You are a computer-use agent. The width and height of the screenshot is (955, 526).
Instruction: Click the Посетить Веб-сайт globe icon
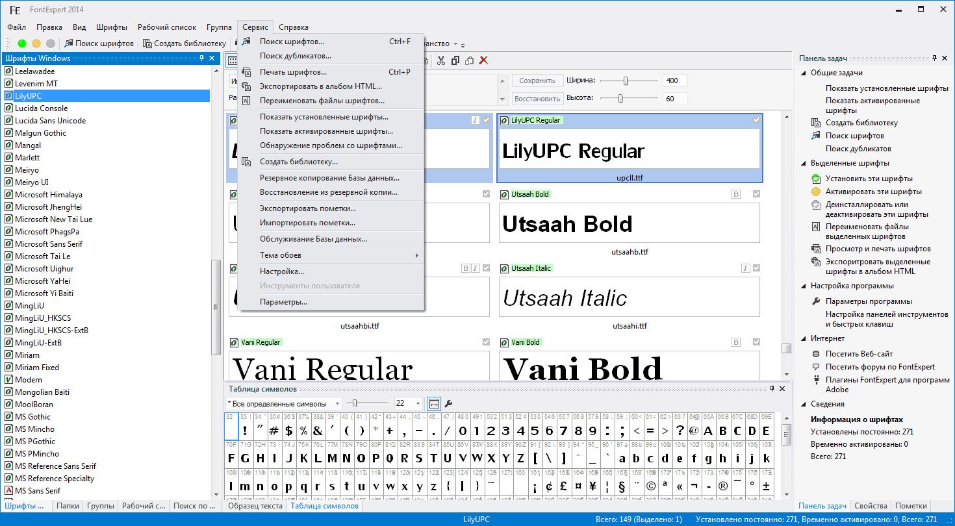pos(816,354)
